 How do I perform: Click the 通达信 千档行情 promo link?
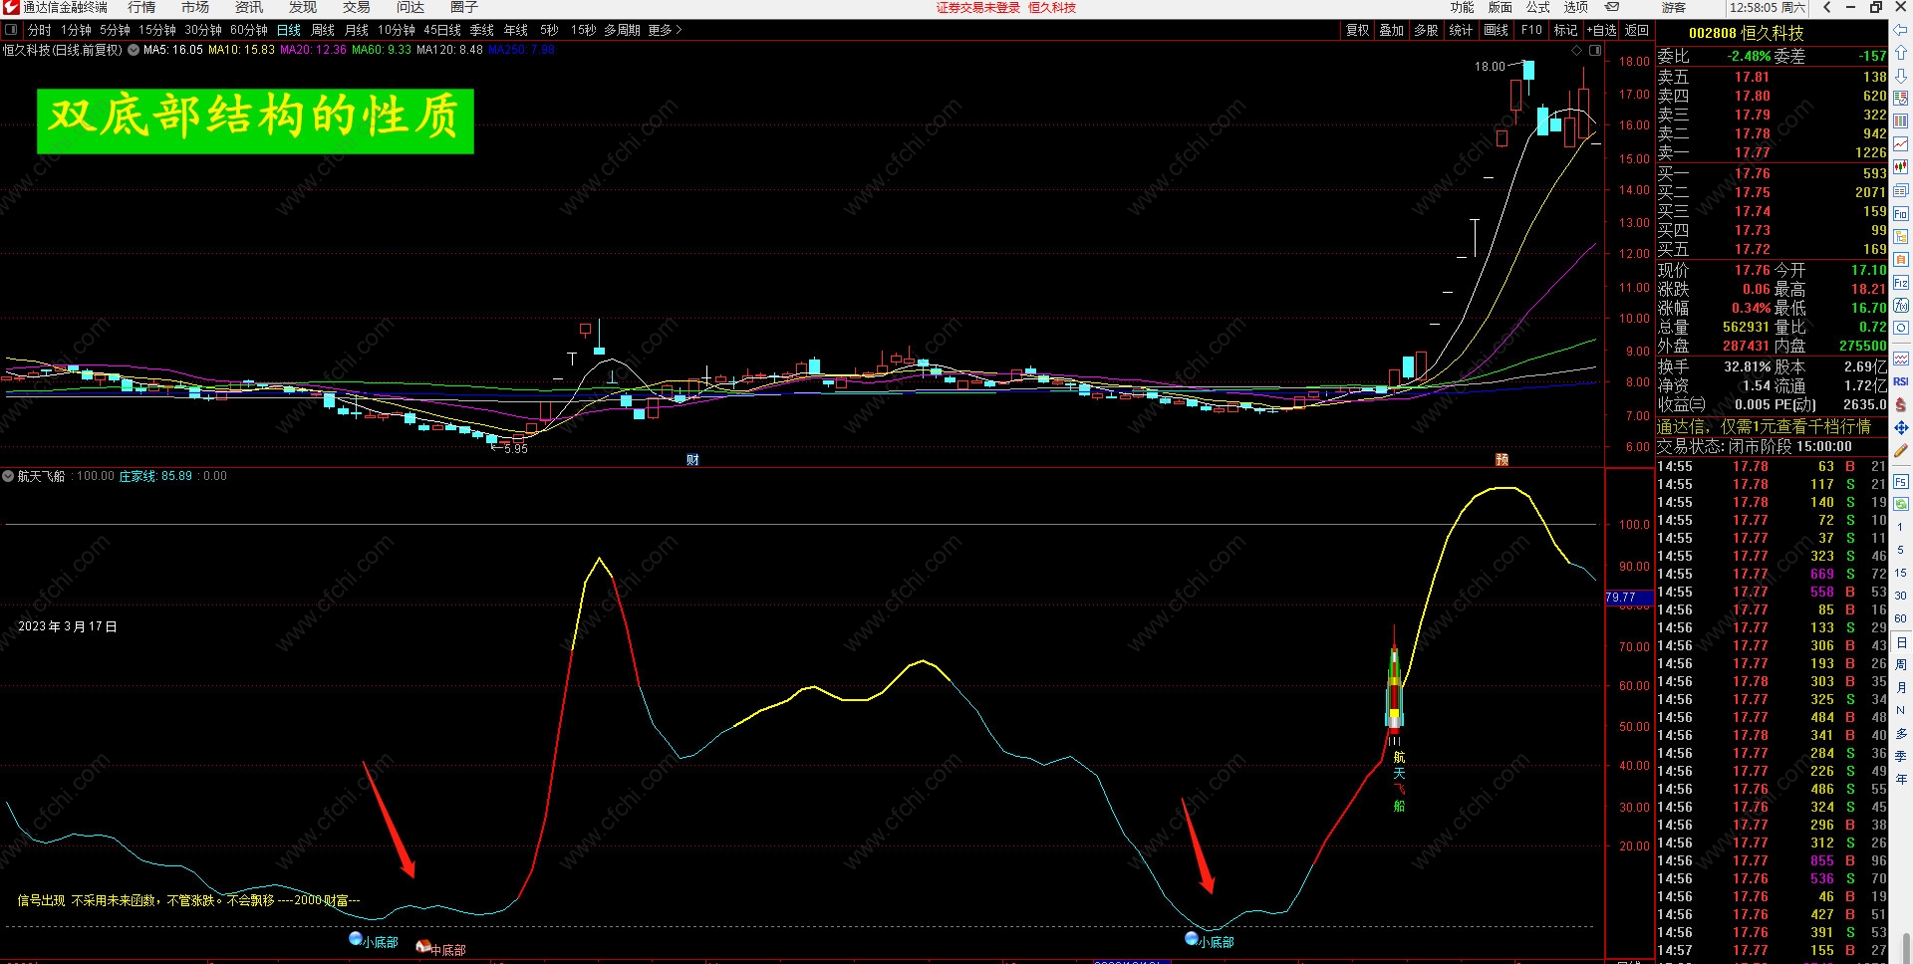coord(1765,426)
